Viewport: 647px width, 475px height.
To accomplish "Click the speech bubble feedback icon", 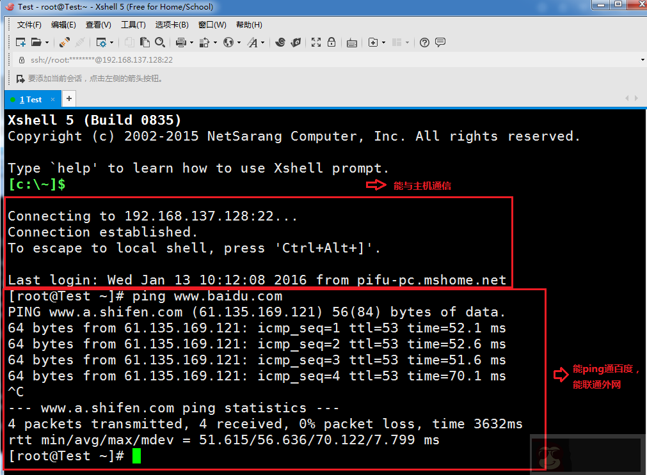I will [x=440, y=43].
